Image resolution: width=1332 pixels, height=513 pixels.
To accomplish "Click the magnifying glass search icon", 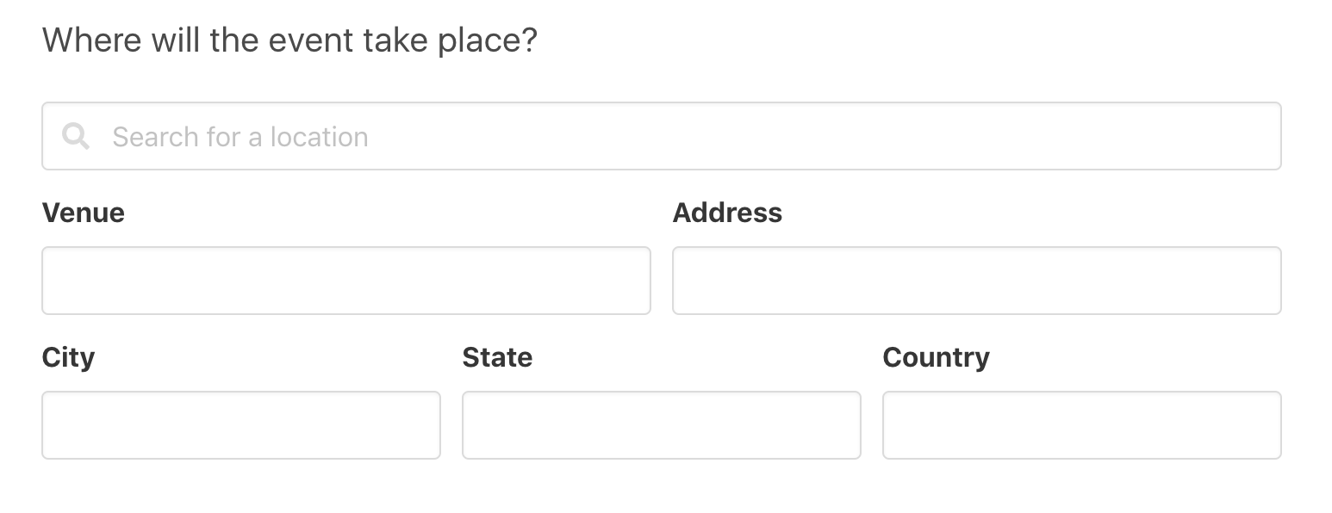I will (x=76, y=136).
